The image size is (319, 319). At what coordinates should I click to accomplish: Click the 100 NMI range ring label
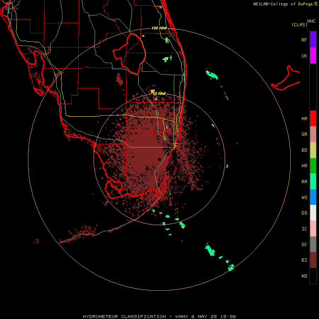point(159,28)
